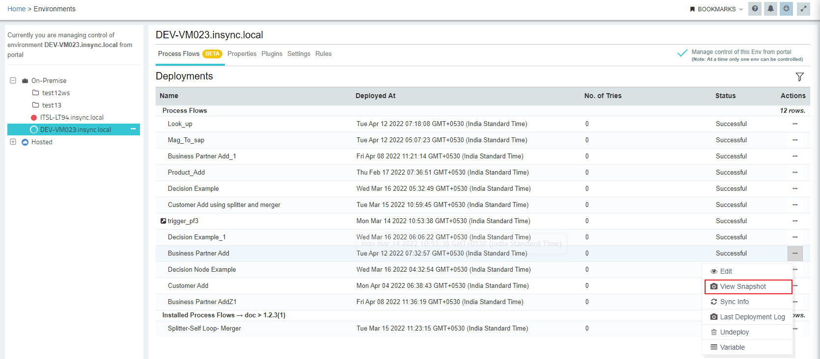820x359 pixels.
Task: Open the Deployments filter funnel icon
Action: 799,77
